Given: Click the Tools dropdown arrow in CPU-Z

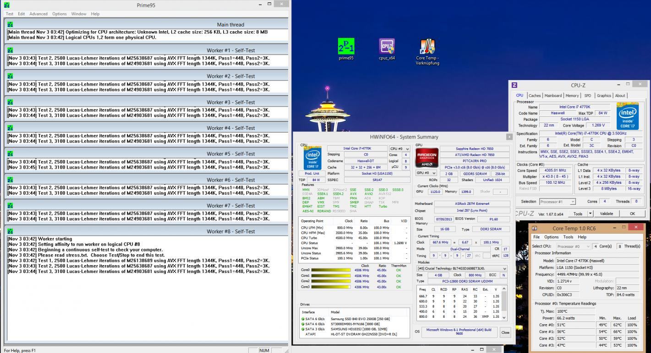Looking at the screenshot, I should (590, 214).
